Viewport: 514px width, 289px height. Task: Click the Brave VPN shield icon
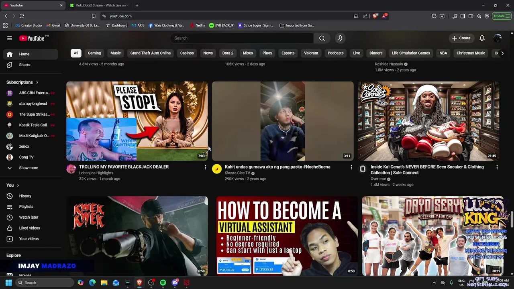click(x=487, y=16)
